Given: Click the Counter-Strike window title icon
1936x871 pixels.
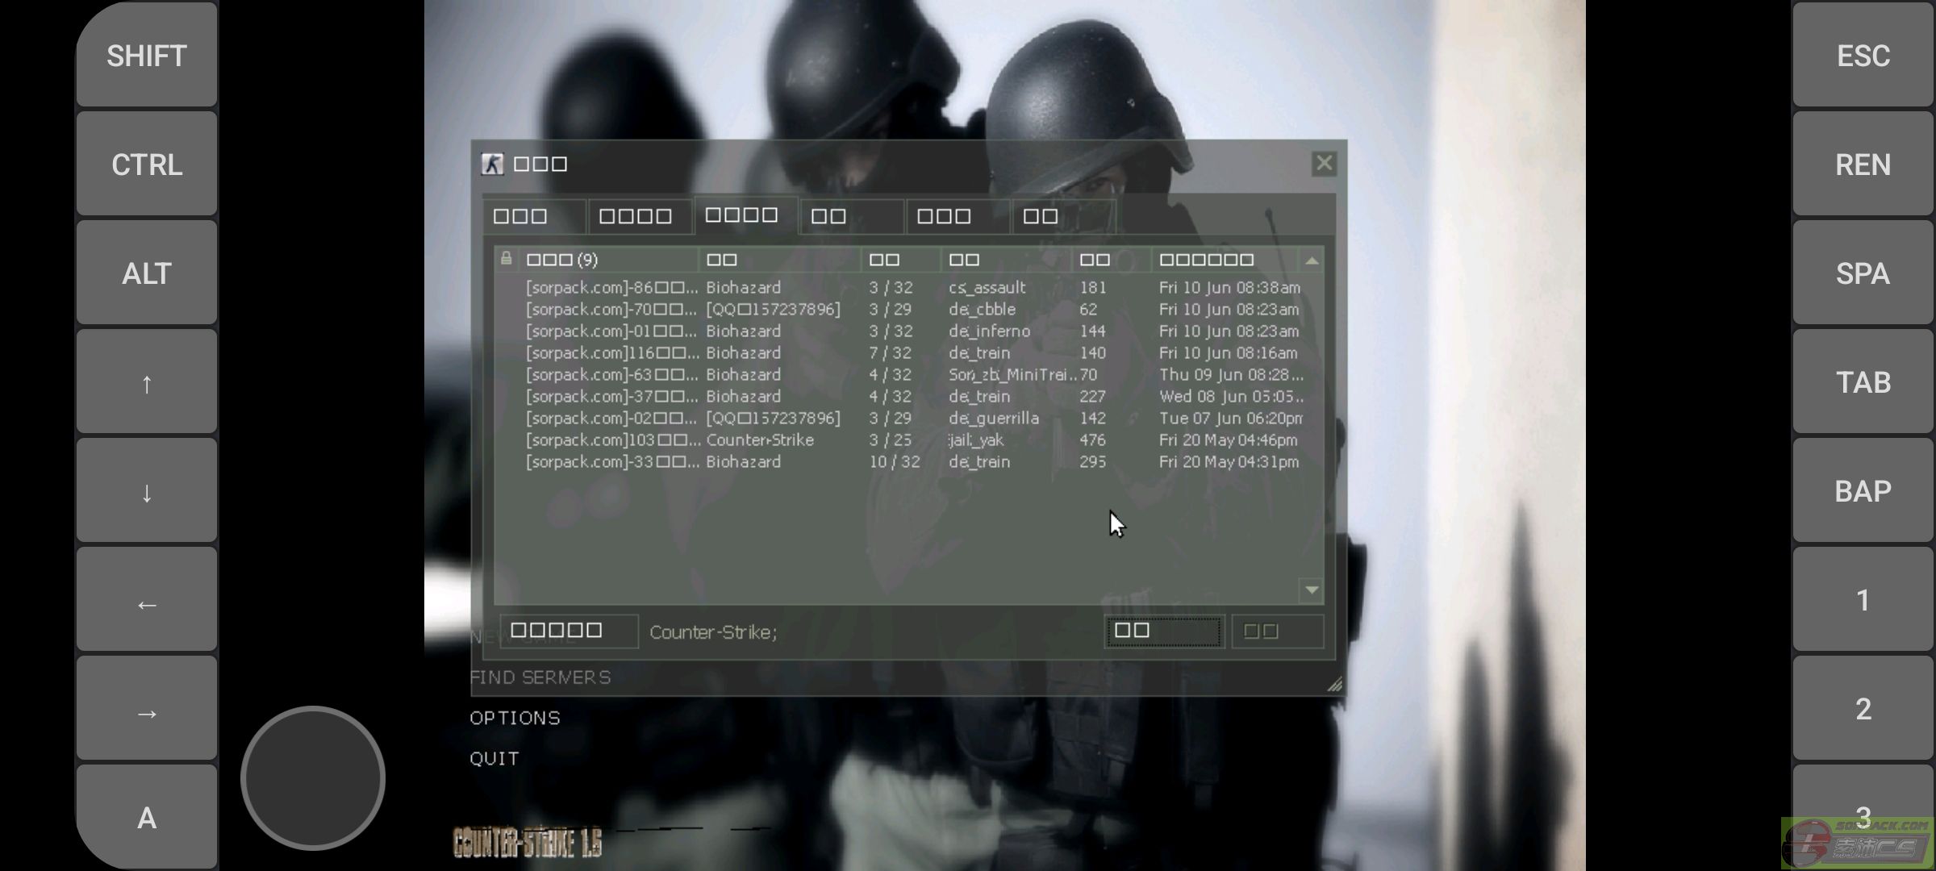Looking at the screenshot, I should (x=492, y=165).
